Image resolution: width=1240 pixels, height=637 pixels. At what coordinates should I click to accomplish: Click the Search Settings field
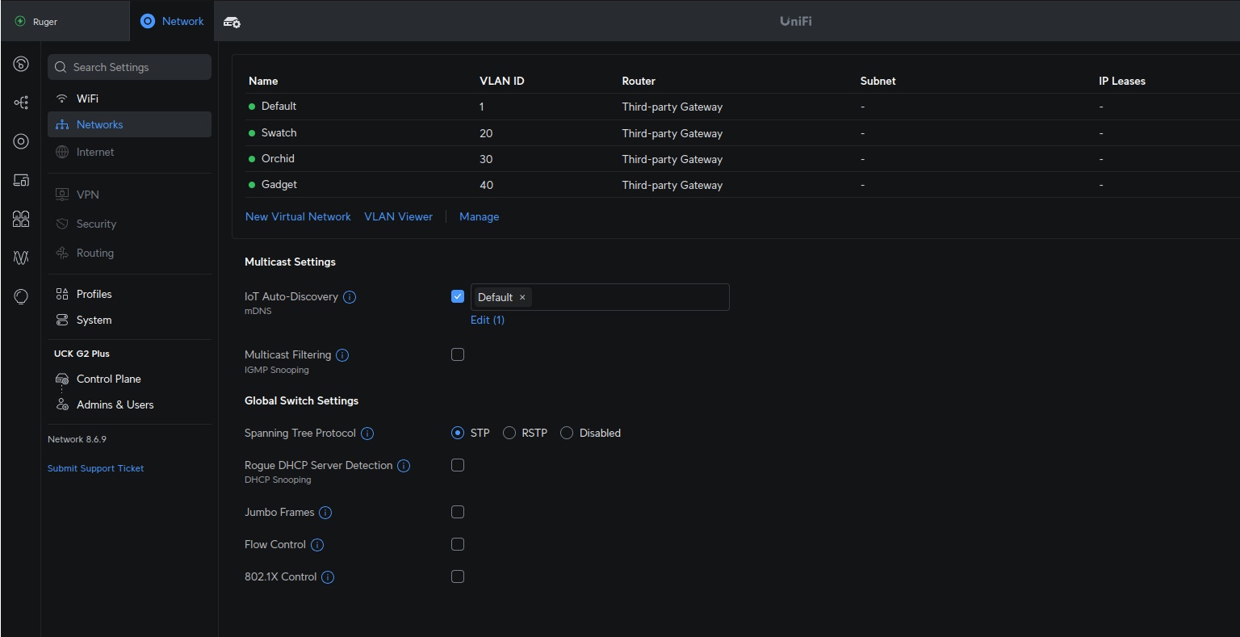coord(129,67)
